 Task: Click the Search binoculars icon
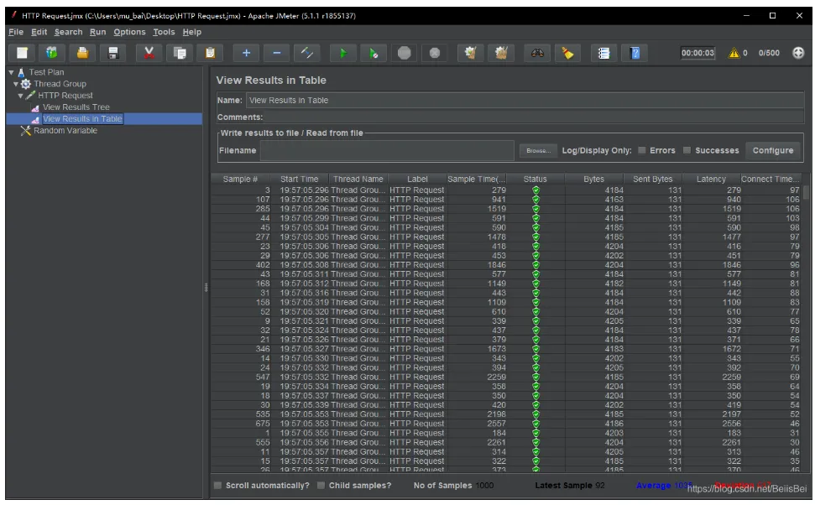click(x=537, y=53)
